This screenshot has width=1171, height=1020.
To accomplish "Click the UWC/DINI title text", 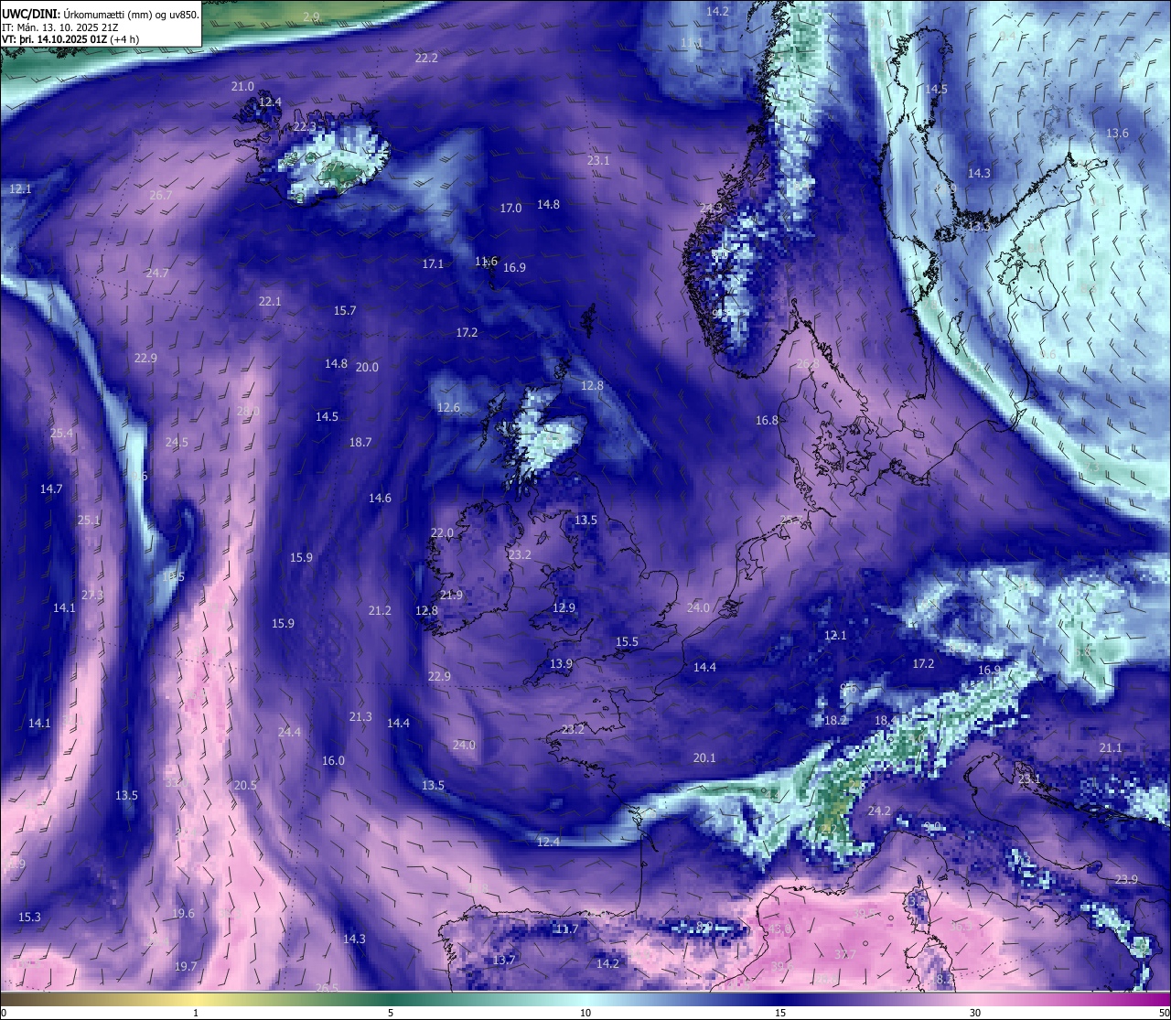I will [x=30, y=15].
